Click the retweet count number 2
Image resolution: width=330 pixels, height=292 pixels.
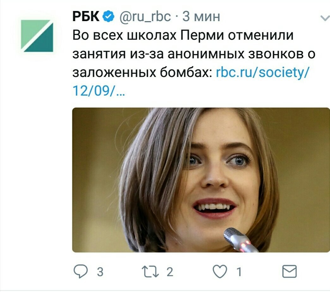click(170, 272)
